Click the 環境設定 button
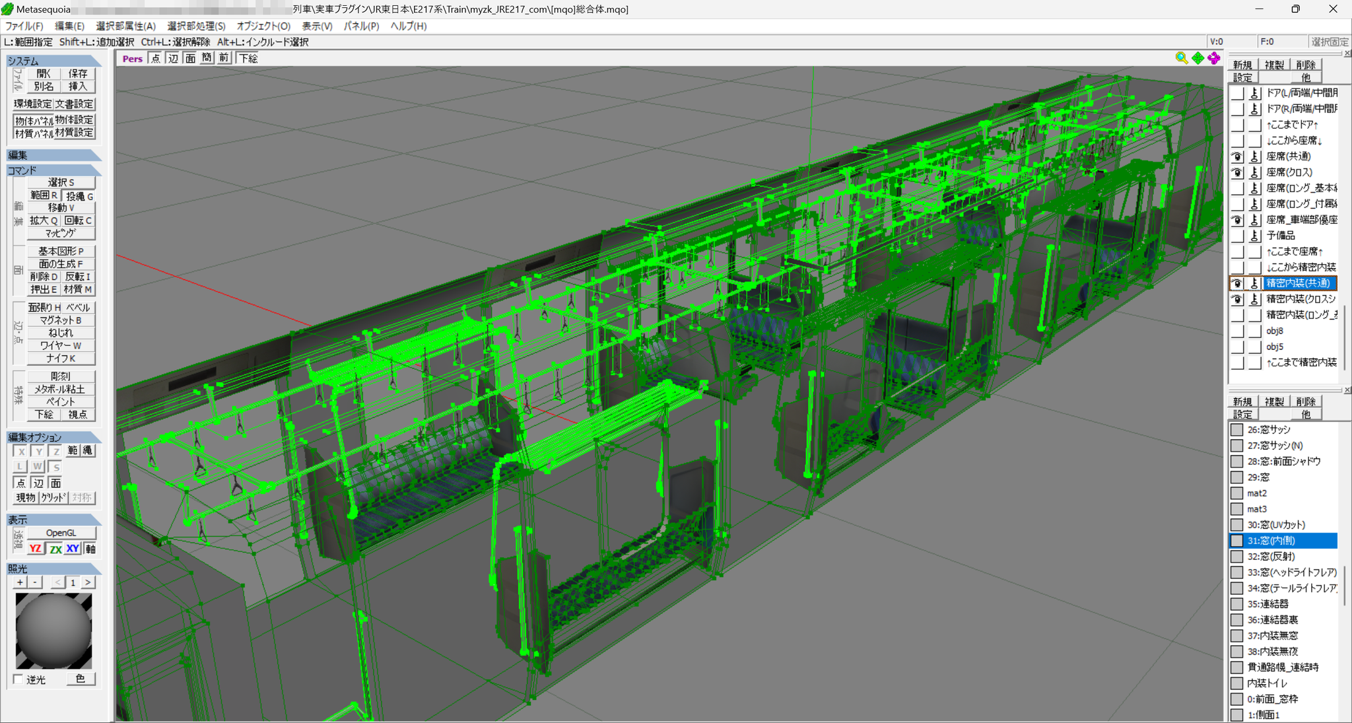The height and width of the screenshot is (723, 1352). (x=33, y=104)
